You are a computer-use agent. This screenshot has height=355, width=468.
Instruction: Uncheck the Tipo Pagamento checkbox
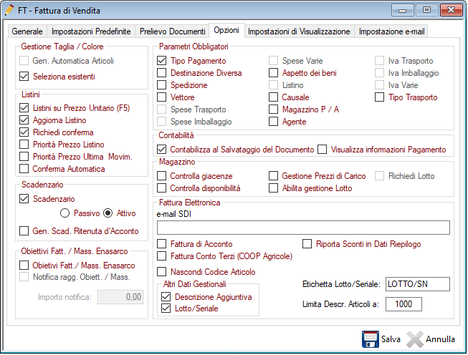(x=162, y=61)
